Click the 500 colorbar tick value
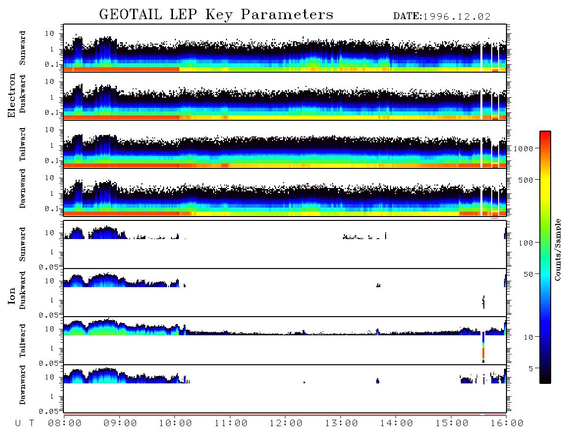Image resolution: width=561 pixels, height=432 pixels. pos(526,180)
